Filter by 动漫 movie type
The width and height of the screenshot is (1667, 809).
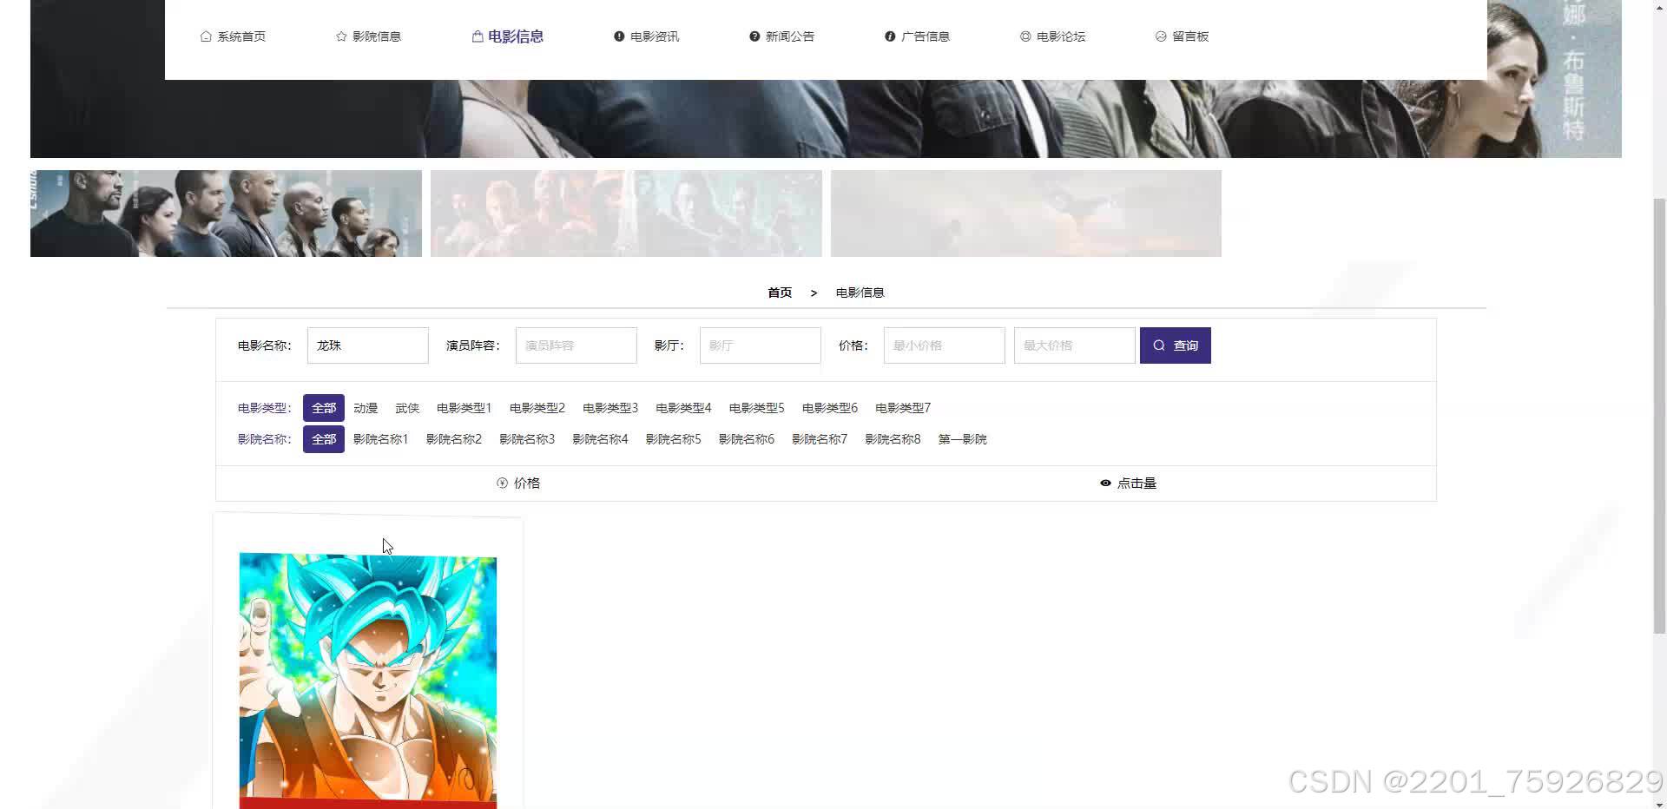(x=366, y=408)
